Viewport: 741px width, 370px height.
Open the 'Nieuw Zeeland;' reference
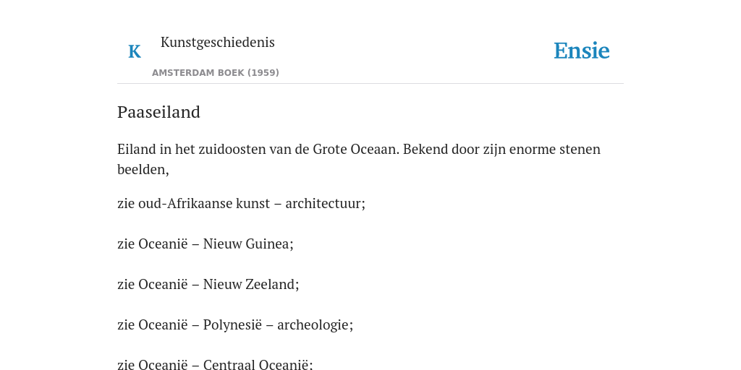click(x=251, y=285)
